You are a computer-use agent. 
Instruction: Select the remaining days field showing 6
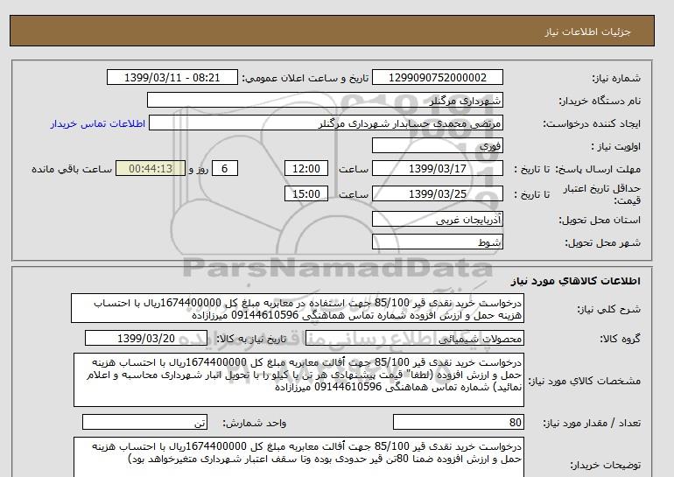pyautogui.click(x=224, y=168)
